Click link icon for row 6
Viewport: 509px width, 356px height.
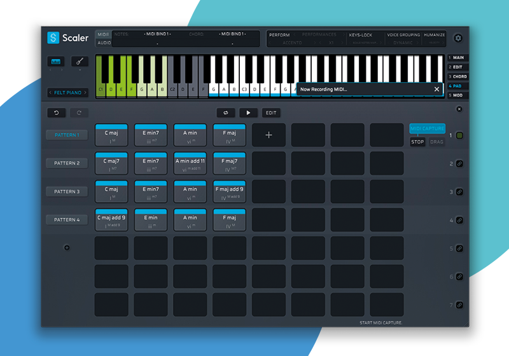459,277
